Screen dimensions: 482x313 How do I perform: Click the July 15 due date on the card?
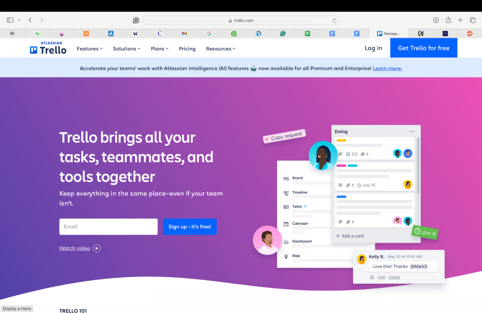(366, 185)
